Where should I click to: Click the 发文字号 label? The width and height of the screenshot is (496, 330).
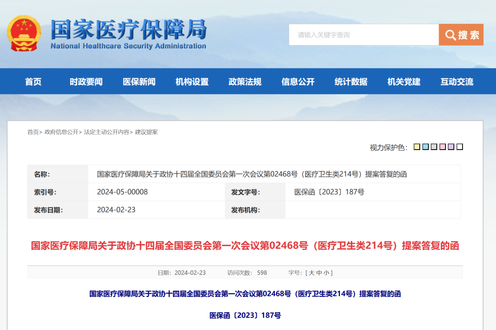point(245,192)
